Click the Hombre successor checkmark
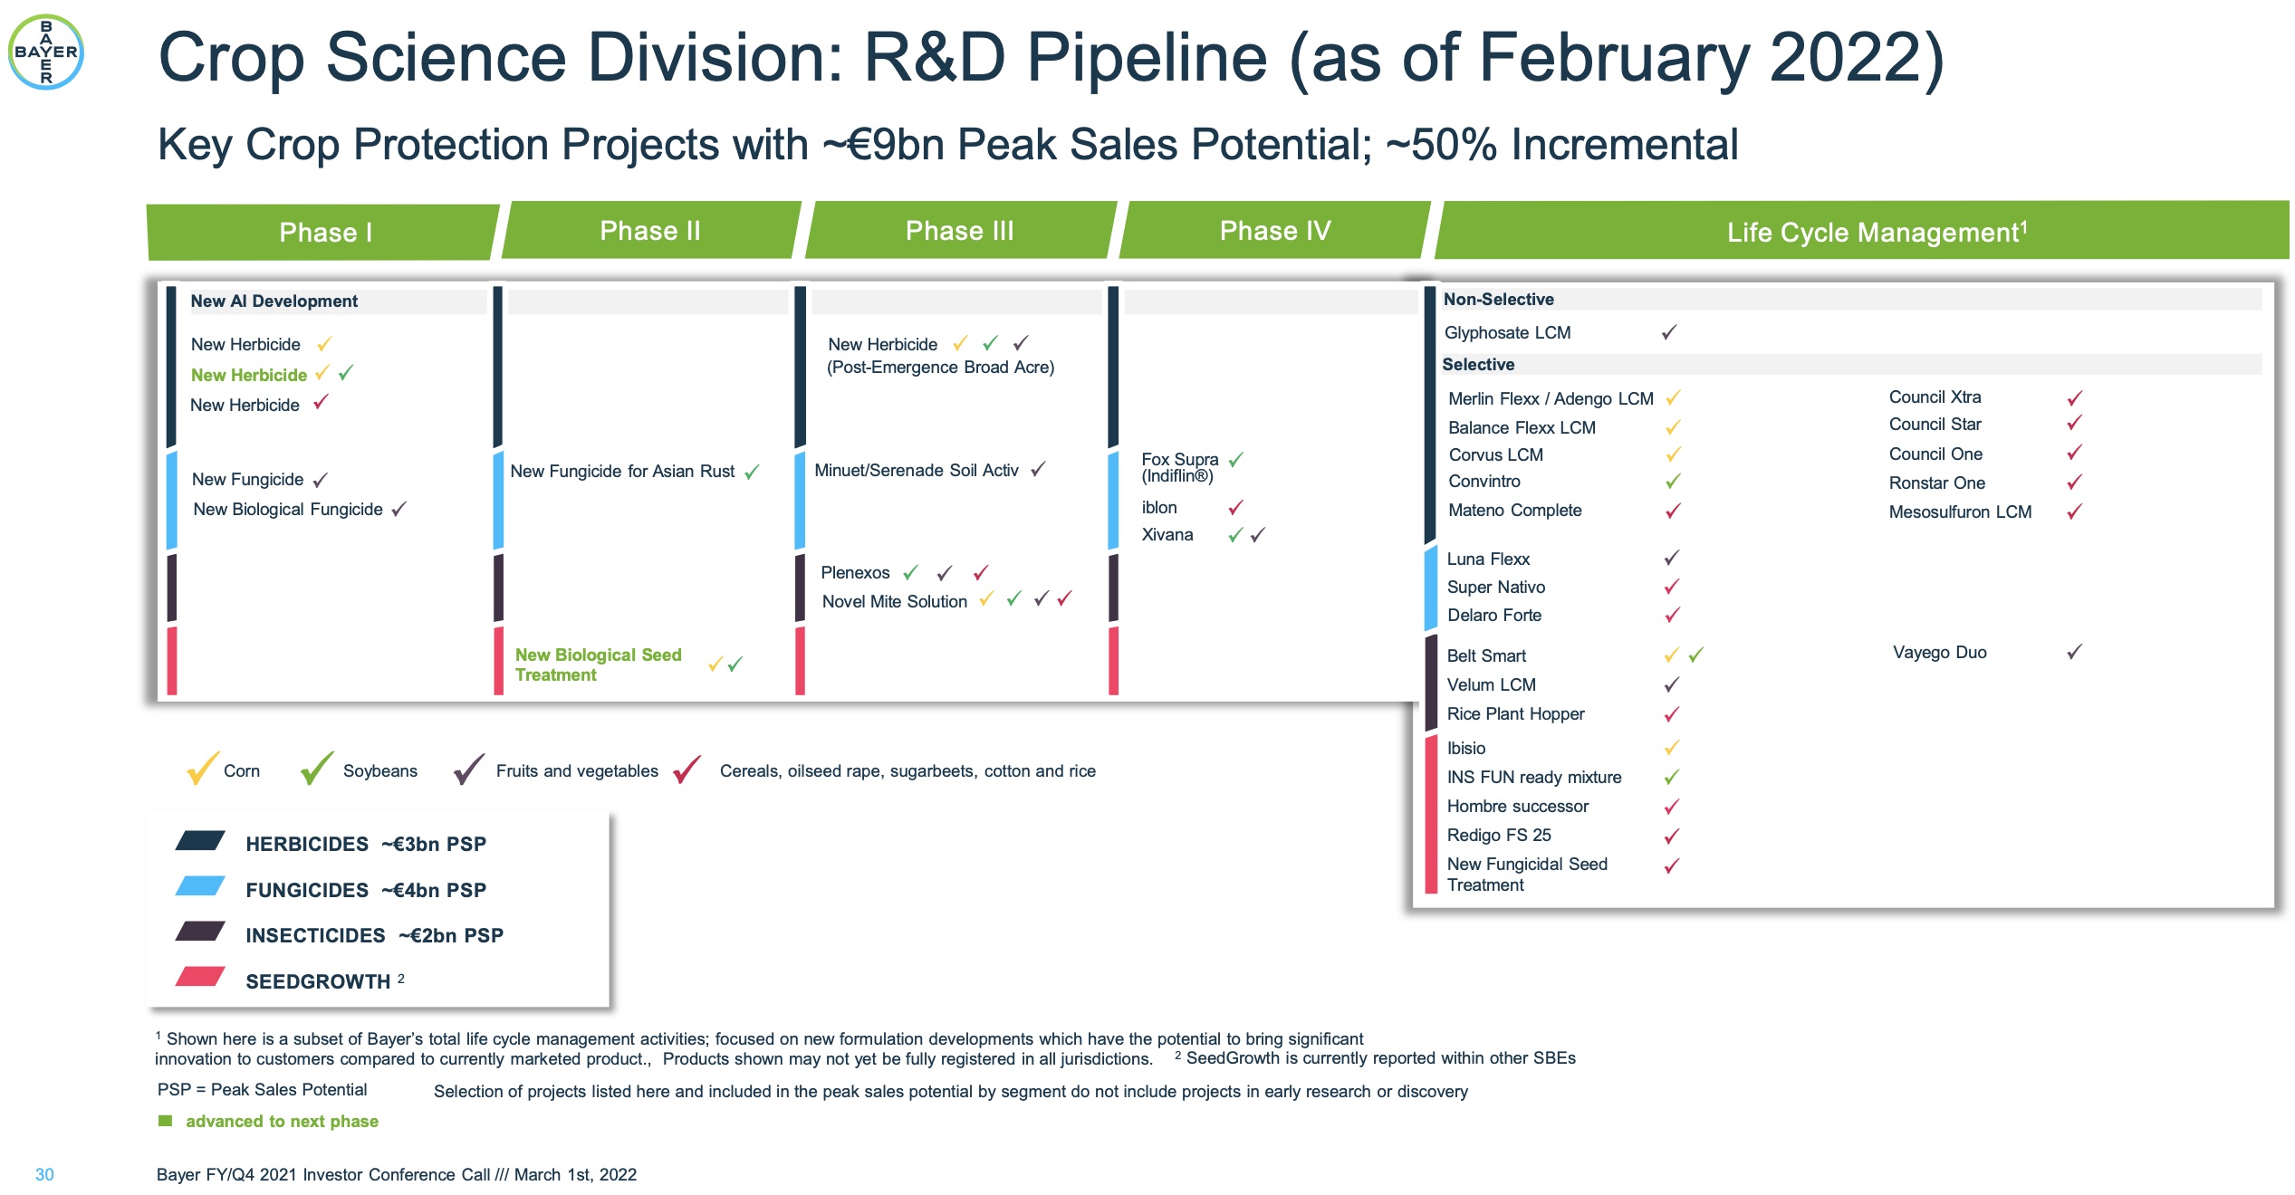This screenshot has width=2295, height=1195. tap(1672, 806)
